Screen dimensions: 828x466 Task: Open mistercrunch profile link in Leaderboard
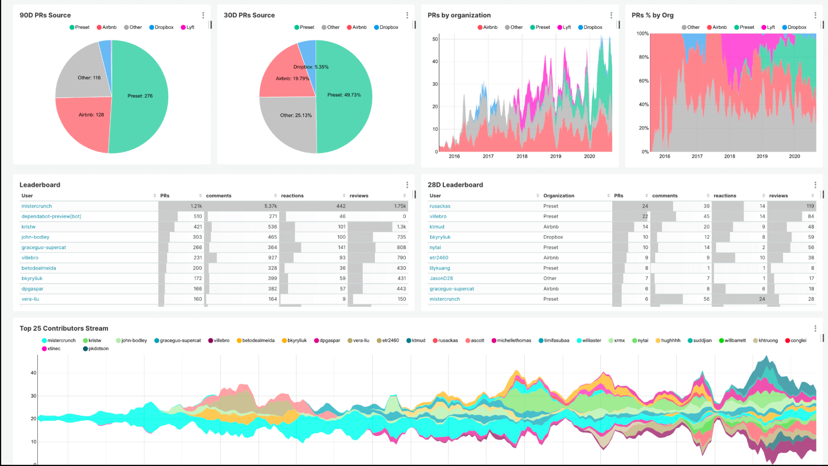click(x=37, y=206)
